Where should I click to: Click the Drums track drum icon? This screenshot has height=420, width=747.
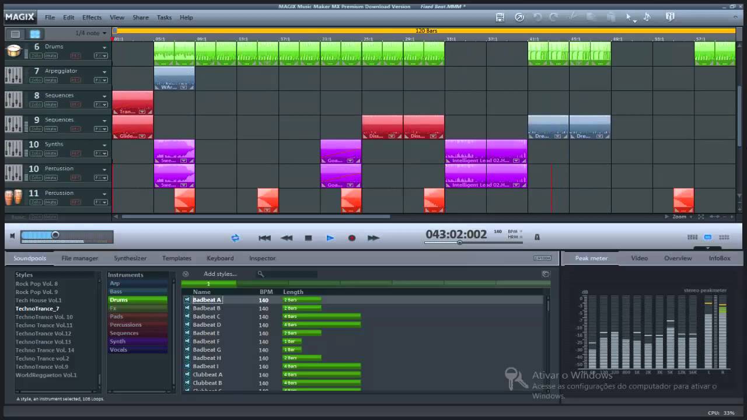(14, 51)
